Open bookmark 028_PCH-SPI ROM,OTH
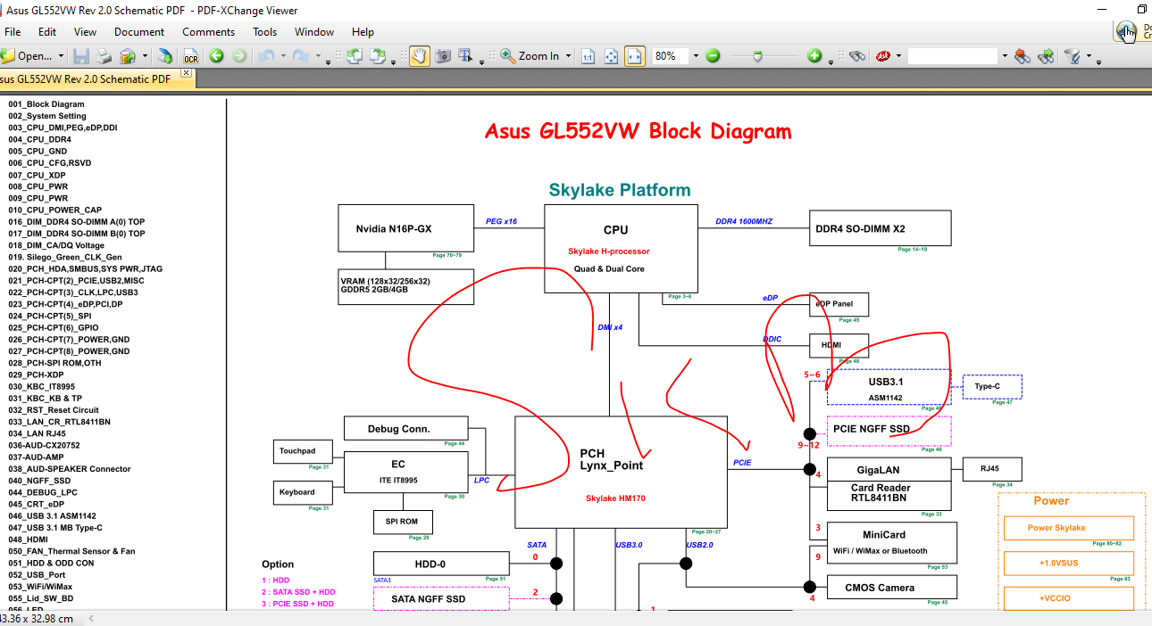Viewport: 1152px width, 626px height. coord(55,363)
